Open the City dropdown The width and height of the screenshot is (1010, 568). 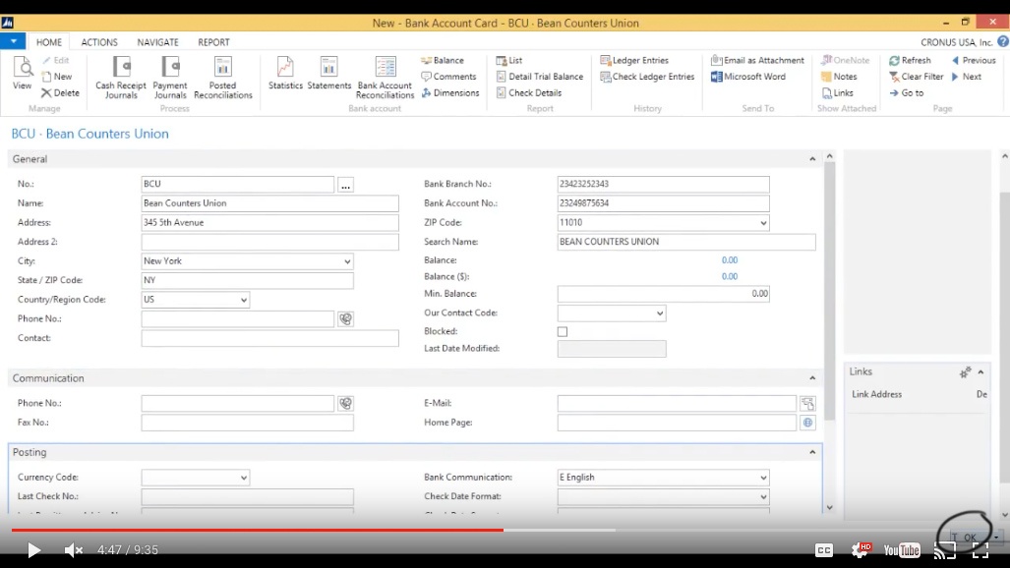347,261
